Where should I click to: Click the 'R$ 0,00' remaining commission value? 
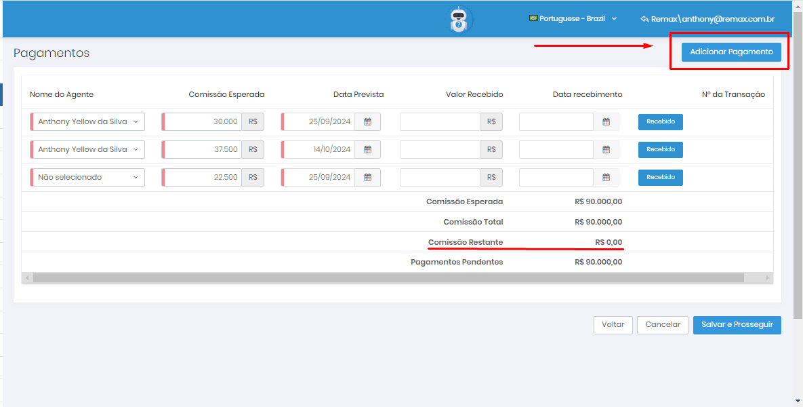609,242
